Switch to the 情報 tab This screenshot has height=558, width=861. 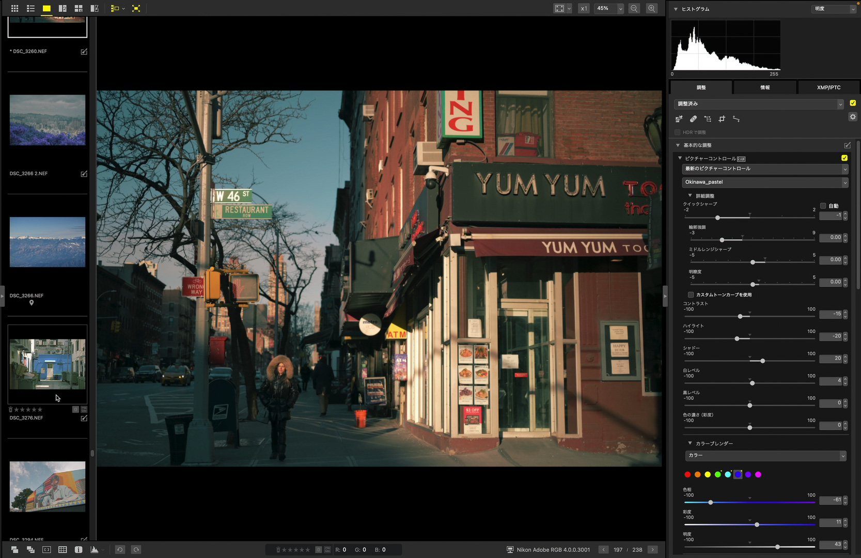pyautogui.click(x=765, y=87)
